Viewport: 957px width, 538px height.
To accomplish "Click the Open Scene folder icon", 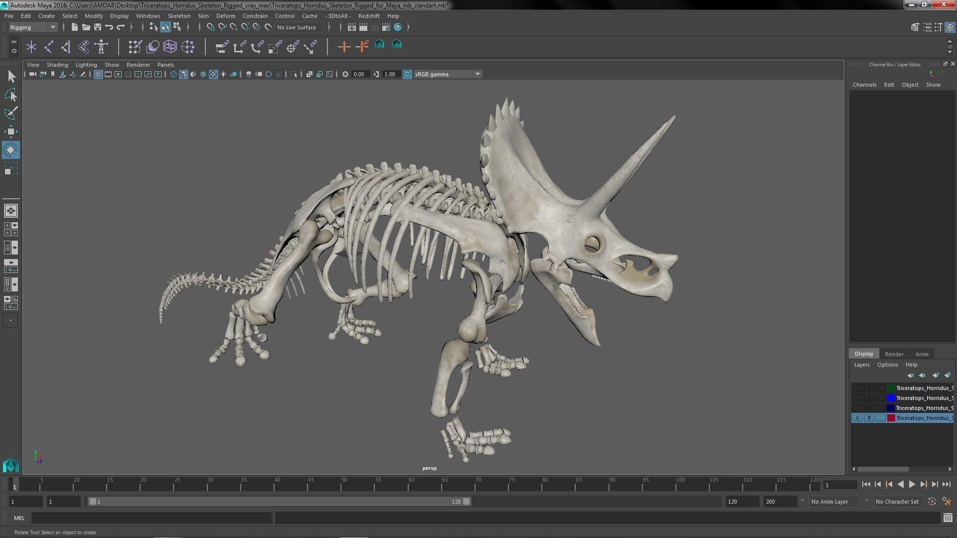I will tap(86, 27).
